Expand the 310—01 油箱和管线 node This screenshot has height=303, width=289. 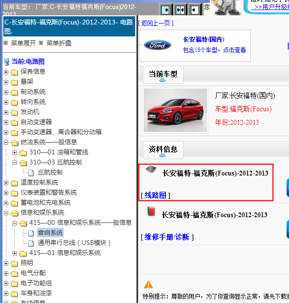(14, 152)
